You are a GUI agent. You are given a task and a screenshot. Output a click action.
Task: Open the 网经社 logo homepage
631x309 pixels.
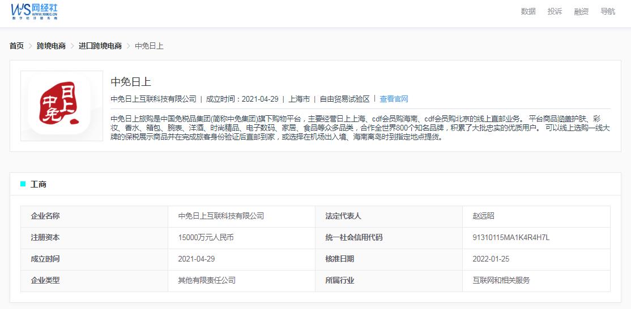click(34, 12)
